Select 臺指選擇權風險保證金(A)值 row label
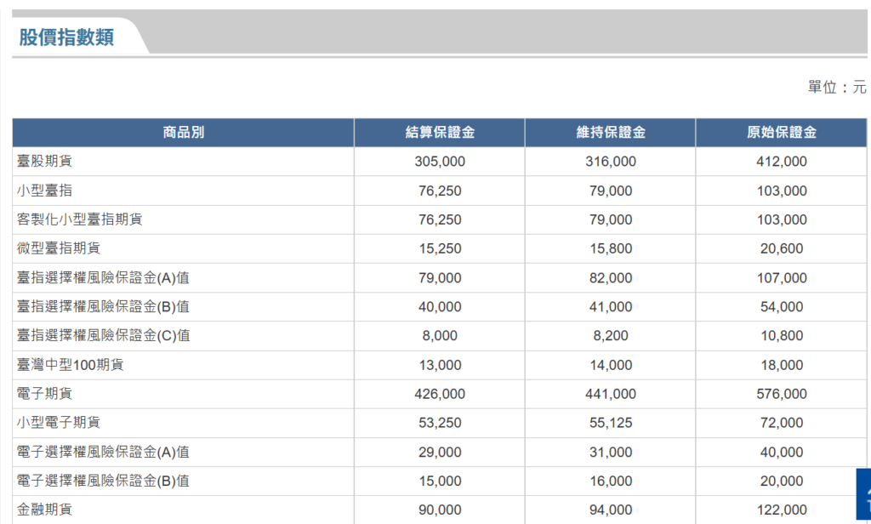Viewport: 871px width, 524px height. click(x=103, y=278)
